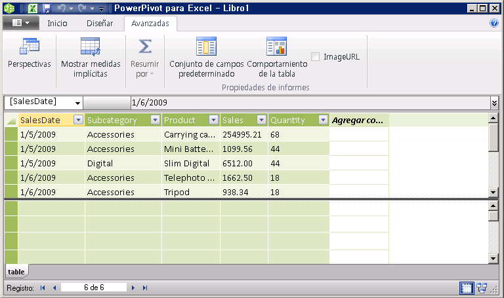Go to the next record
The image size is (504, 298).
133,288
